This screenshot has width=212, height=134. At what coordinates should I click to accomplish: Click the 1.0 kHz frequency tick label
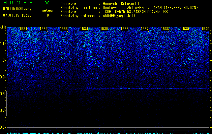(3, 60)
